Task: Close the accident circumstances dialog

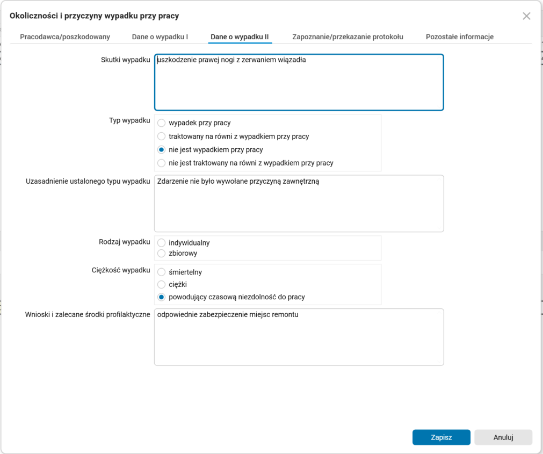Action: pyautogui.click(x=526, y=16)
